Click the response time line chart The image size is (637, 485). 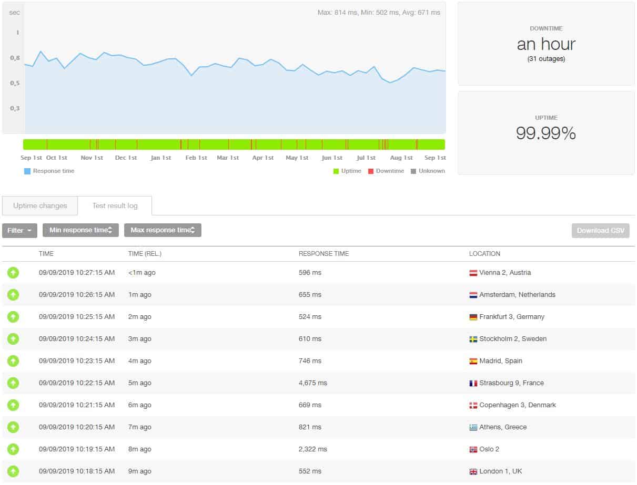point(235,68)
